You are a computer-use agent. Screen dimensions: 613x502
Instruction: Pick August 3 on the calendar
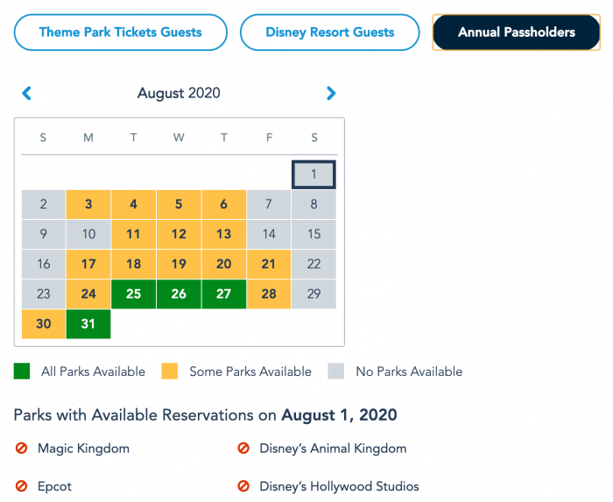tap(88, 205)
